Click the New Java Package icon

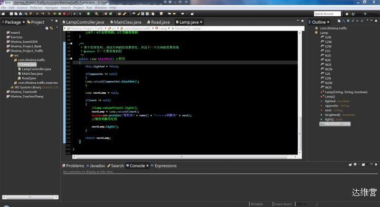pos(106,14)
